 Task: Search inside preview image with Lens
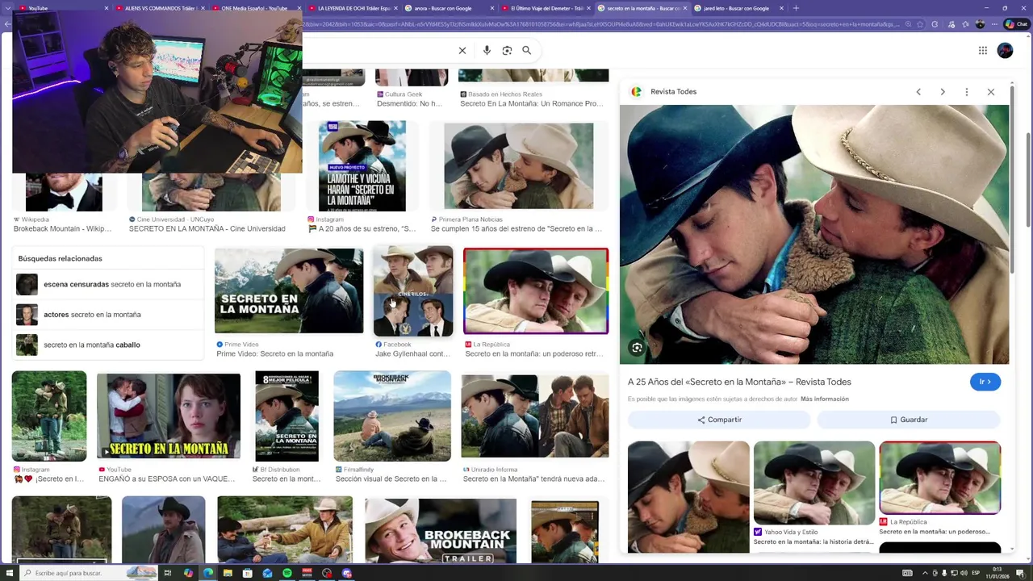(637, 348)
